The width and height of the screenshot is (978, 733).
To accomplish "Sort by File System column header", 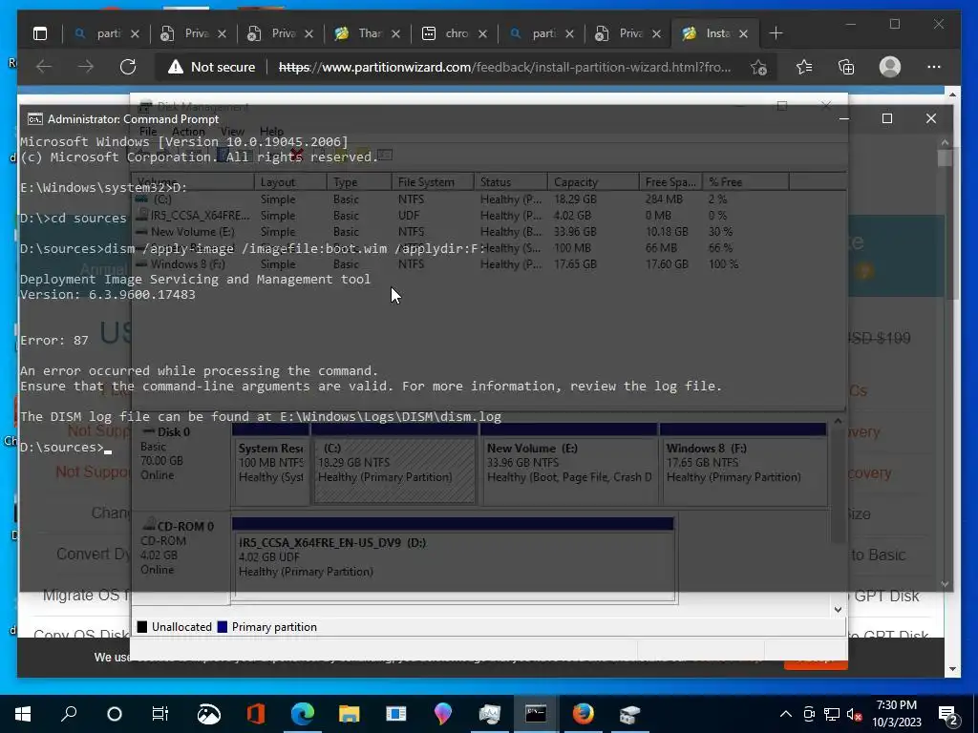I will 433,182.
